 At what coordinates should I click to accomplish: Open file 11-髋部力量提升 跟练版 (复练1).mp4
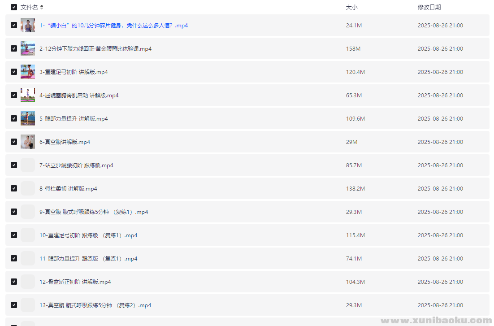[88, 259]
